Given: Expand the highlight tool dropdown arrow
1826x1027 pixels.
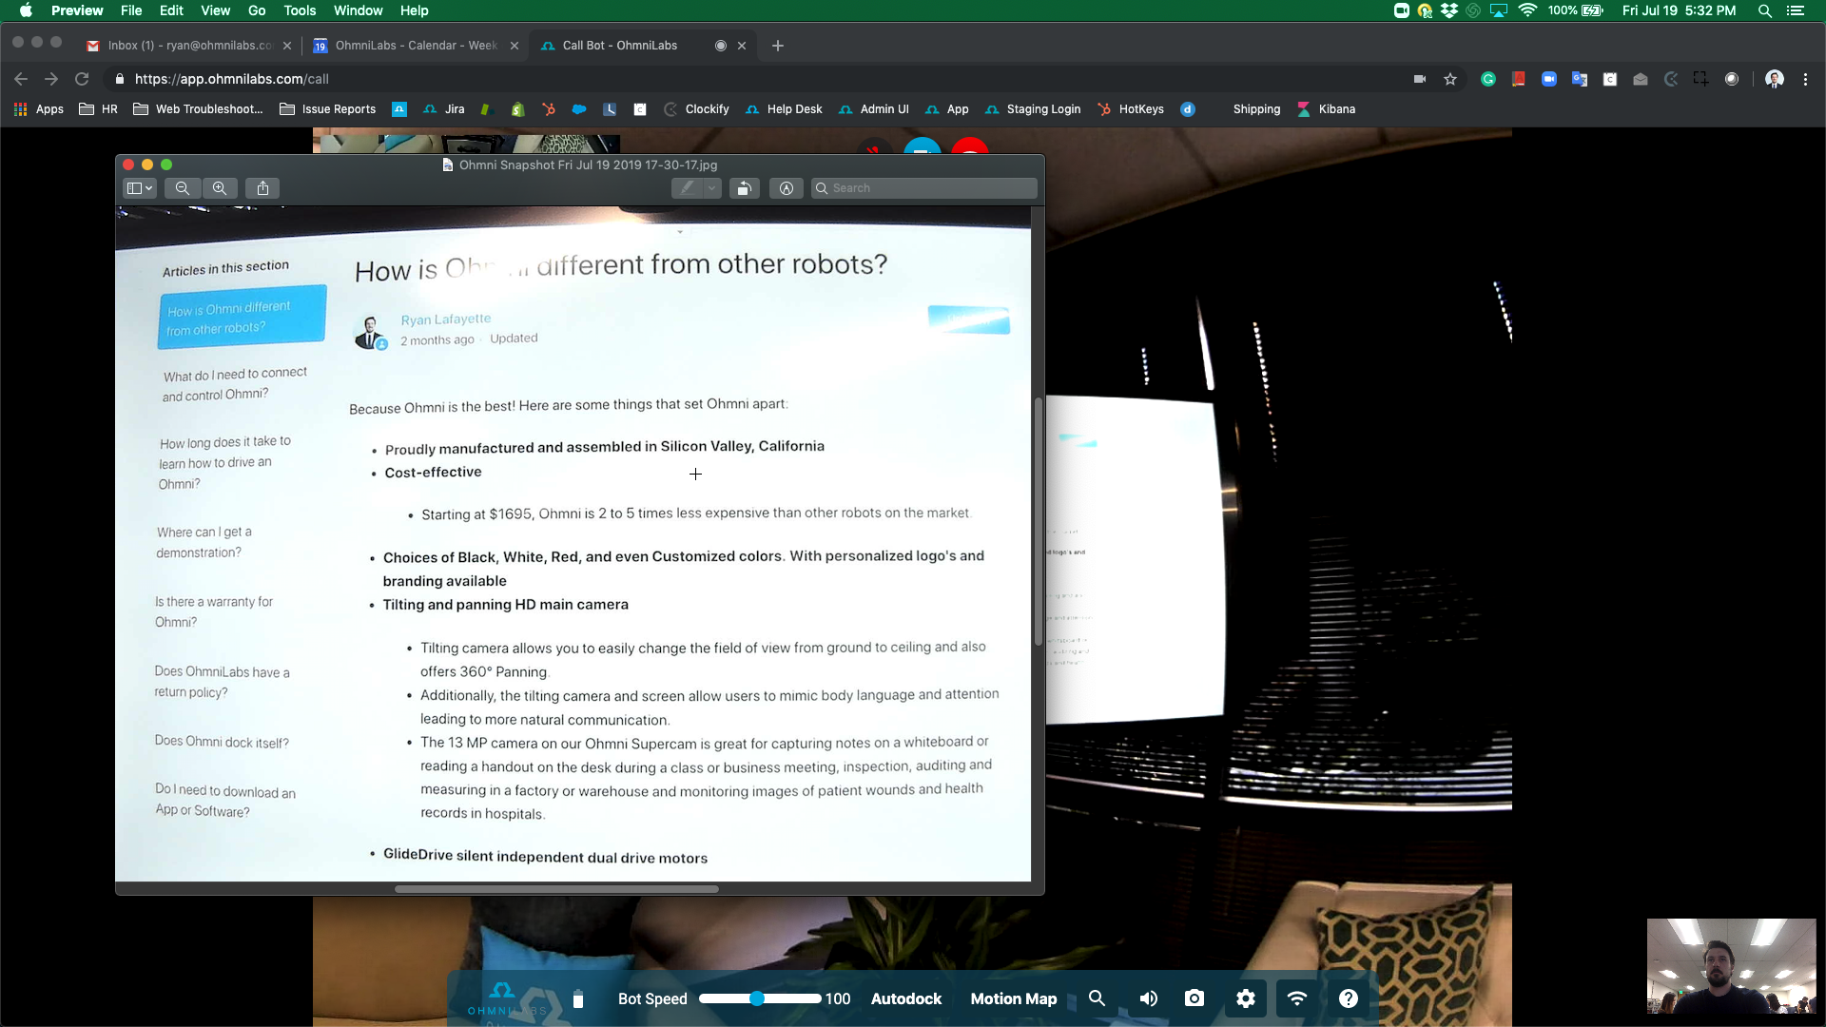Looking at the screenshot, I should pyautogui.click(x=711, y=188).
